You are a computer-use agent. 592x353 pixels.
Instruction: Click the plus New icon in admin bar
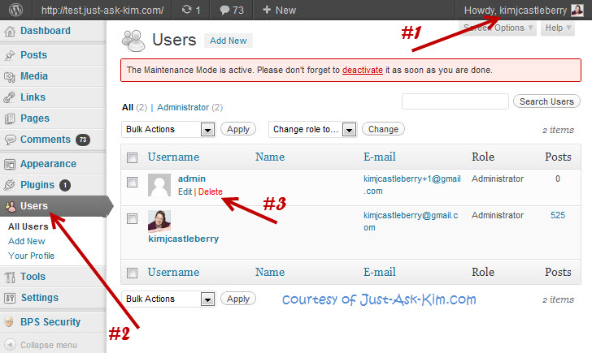[x=267, y=10]
